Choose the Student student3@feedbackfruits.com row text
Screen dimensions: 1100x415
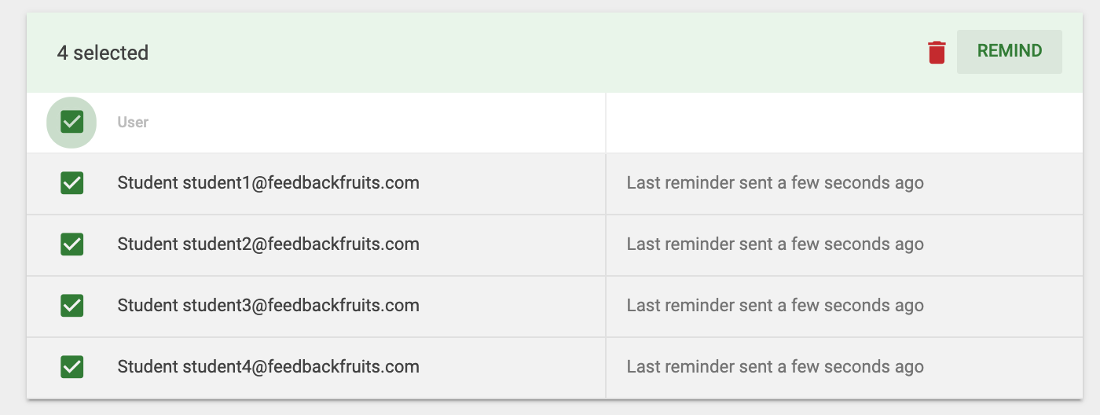click(x=268, y=306)
